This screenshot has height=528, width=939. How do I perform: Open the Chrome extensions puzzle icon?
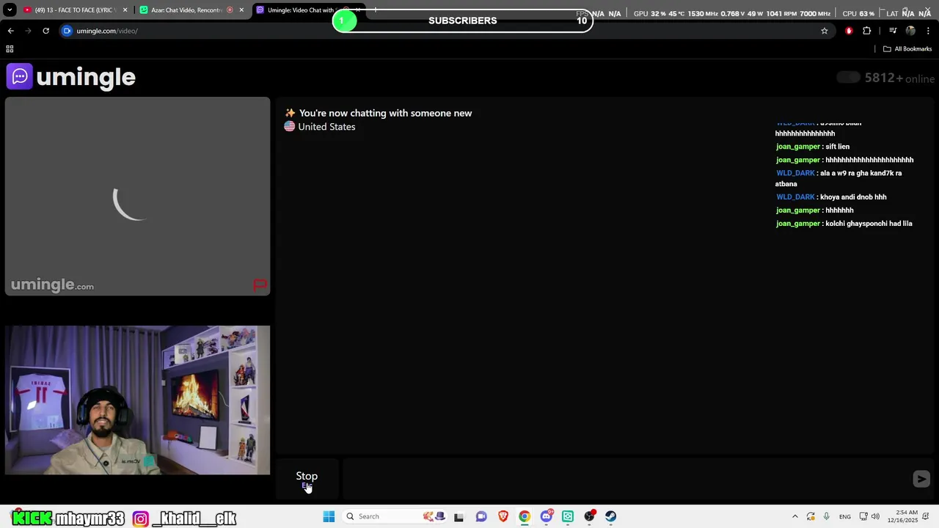[866, 31]
